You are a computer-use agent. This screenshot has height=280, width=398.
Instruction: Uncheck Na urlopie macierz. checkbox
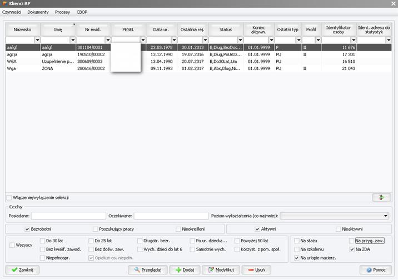pos(296,258)
